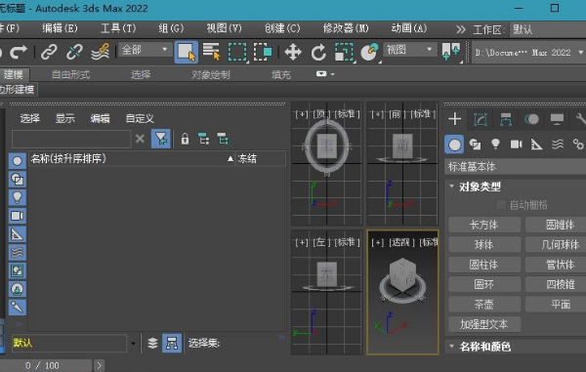Toggle display shapes filter in explorer

coord(18,180)
